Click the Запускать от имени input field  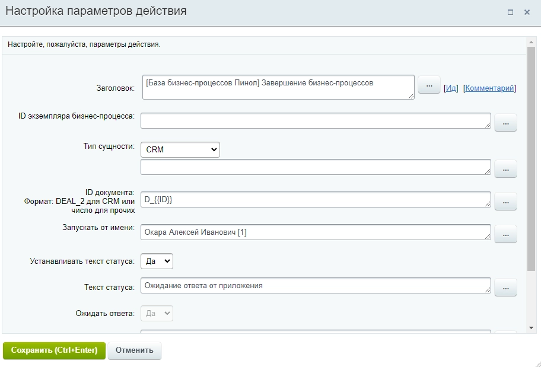pos(315,232)
